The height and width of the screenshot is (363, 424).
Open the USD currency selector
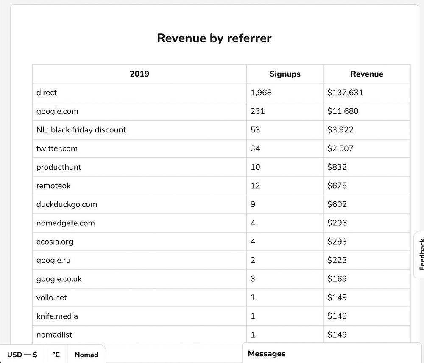click(22, 355)
